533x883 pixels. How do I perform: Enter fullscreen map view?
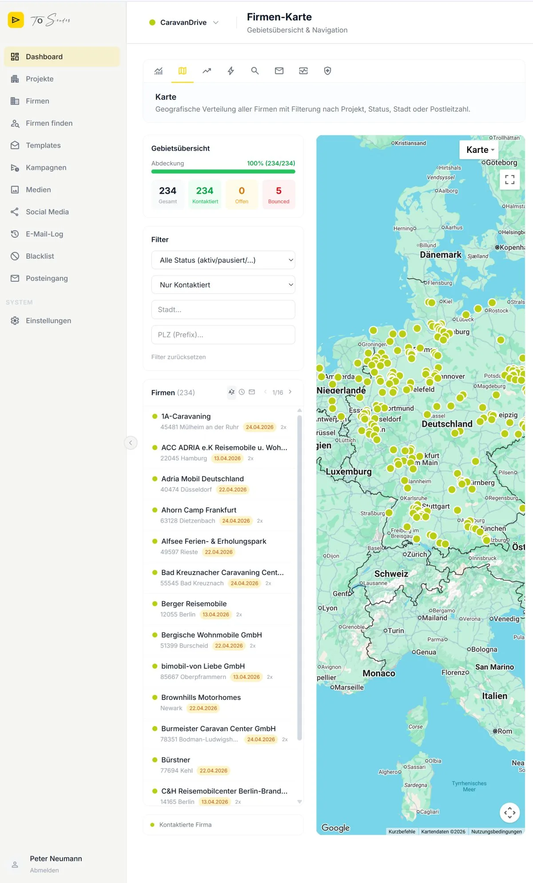510,180
